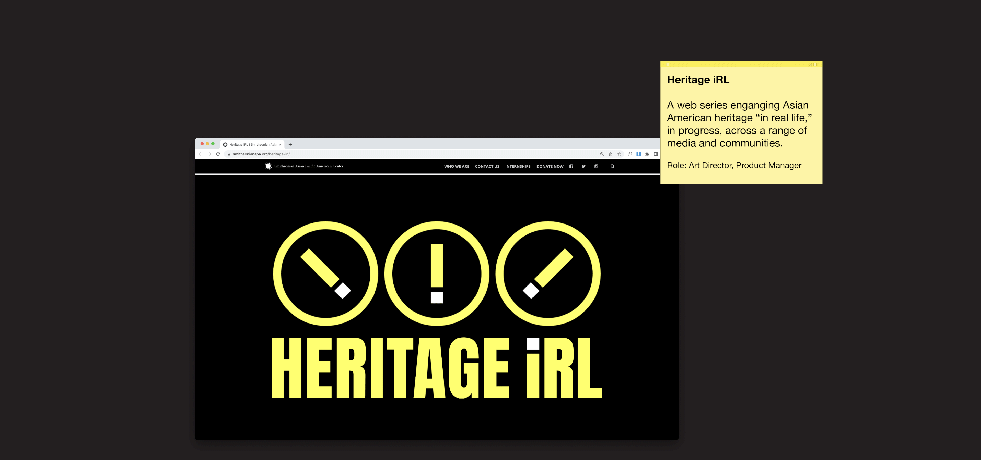Toggle the browser side panel
This screenshot has width=981, height=460.
[655, 154]
